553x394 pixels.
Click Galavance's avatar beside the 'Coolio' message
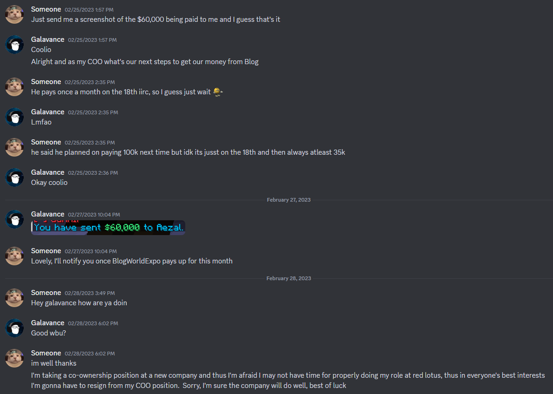click(14, 45)
